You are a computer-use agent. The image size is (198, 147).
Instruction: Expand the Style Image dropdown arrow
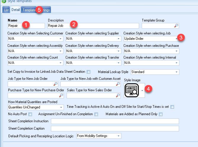point(142,90)
